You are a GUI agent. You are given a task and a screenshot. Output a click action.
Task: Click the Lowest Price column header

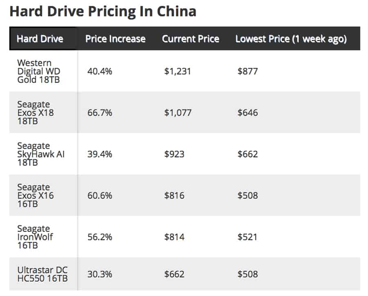(291, 39)
